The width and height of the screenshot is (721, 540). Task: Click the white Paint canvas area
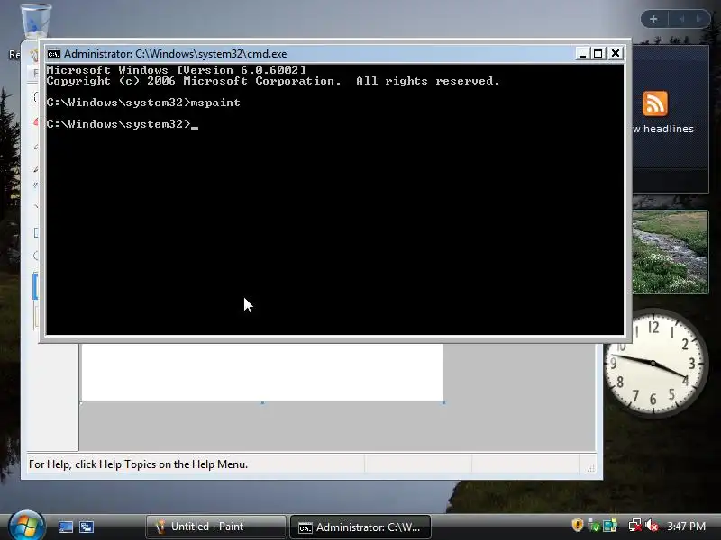pos(262,373)
